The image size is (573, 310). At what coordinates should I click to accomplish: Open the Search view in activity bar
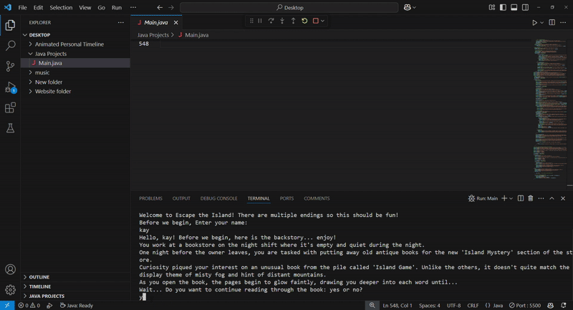coord(10,46)
